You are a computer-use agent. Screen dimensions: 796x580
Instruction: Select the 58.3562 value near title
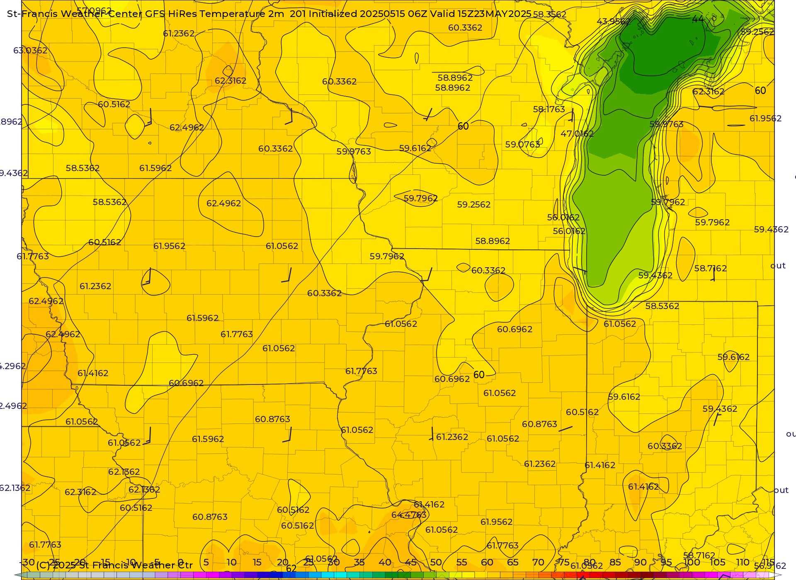pyautogui.click(x=550, y=15)
